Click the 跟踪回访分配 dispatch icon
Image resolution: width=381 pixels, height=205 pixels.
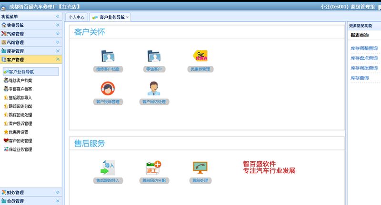click(x=153, y=168)
